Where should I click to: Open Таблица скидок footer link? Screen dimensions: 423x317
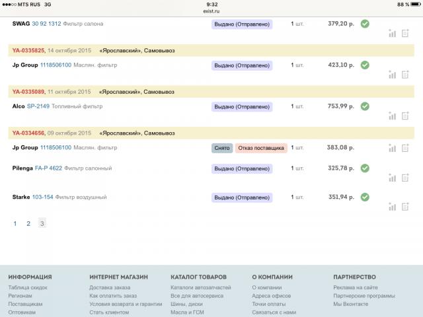28,287
